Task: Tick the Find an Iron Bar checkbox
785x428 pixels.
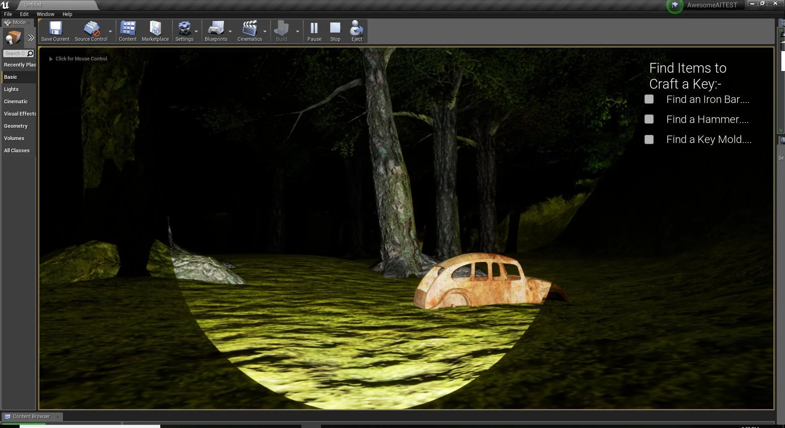Action: (x=649, y=99)
